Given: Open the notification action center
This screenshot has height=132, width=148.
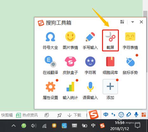Looking at the screenshot, I should (x=138, y=126).
